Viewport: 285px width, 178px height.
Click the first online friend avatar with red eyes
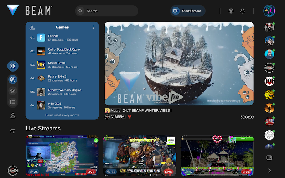tap(269, 27)
